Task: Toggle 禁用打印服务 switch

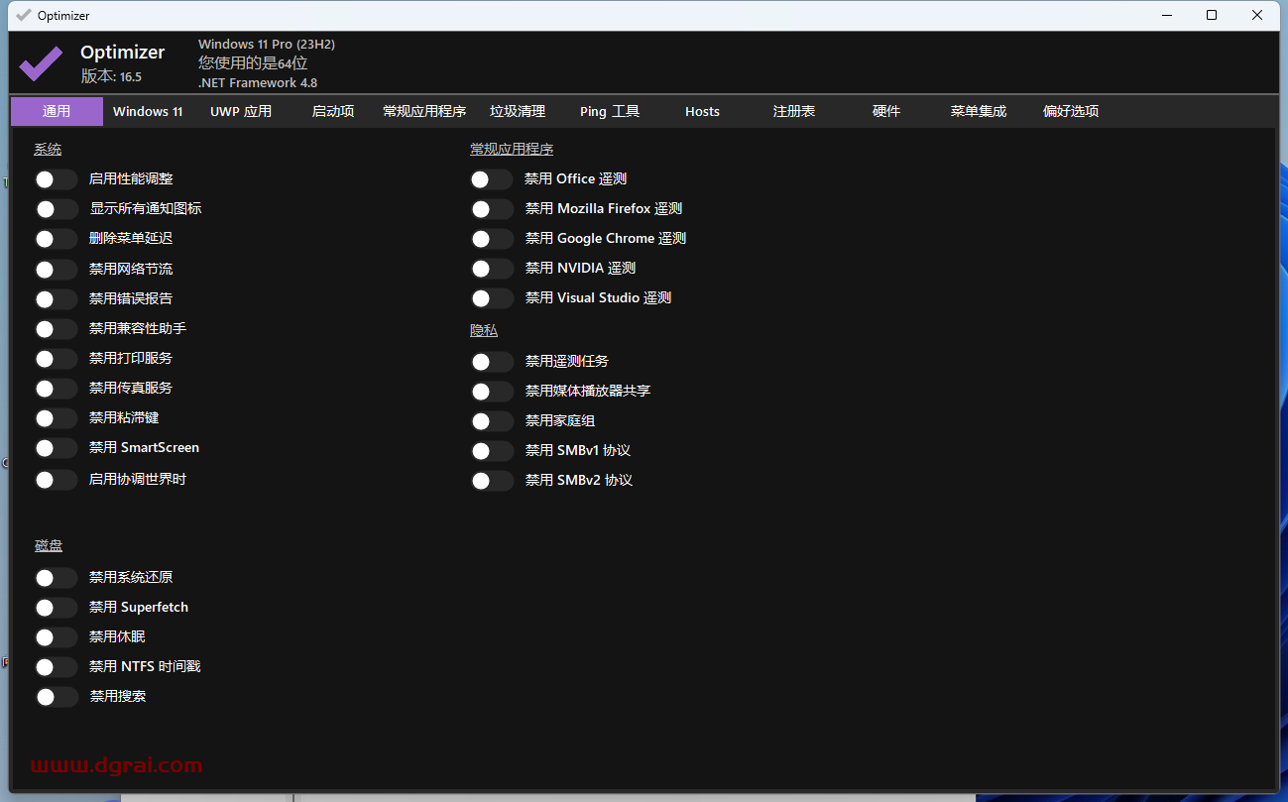Action: point(56,359)
